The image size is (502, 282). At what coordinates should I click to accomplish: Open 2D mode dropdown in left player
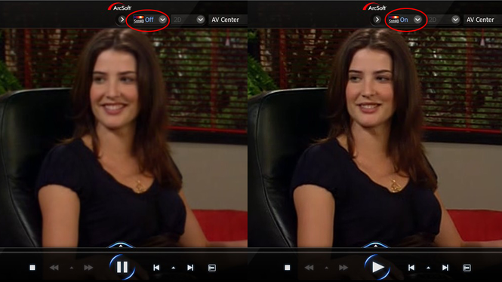(200, 20)
